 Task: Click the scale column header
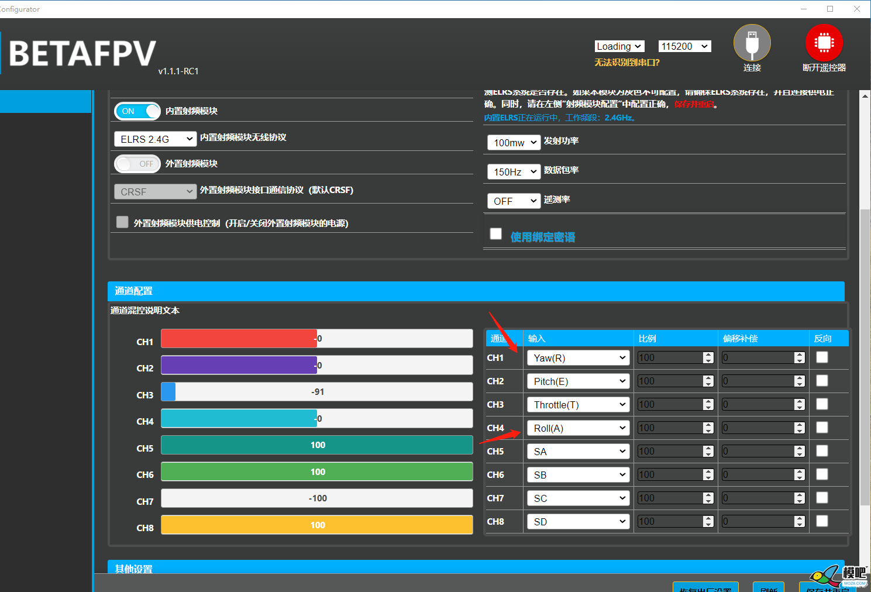click(648, 338)
